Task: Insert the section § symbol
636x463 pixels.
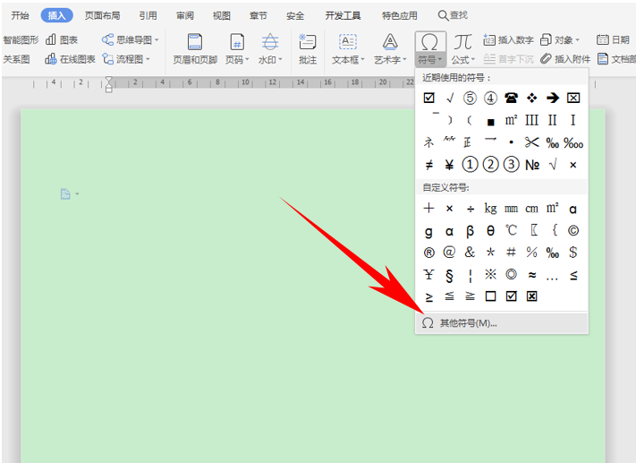Action: 449,275
